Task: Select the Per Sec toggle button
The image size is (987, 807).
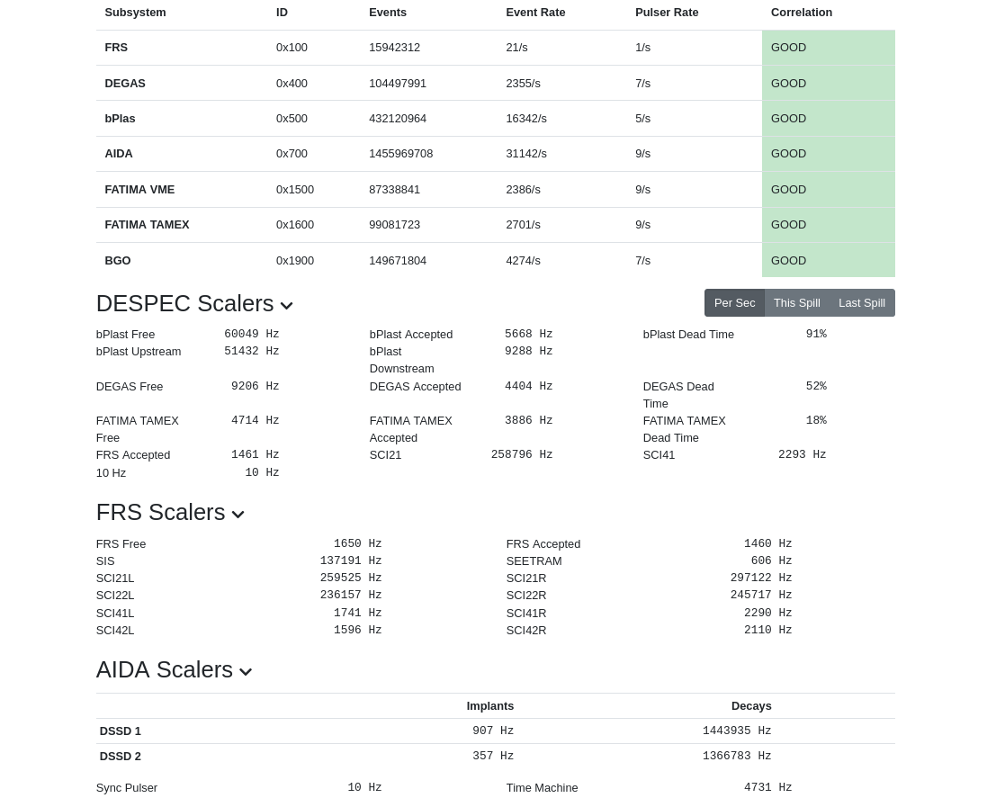Action: [x=734, y=303]
